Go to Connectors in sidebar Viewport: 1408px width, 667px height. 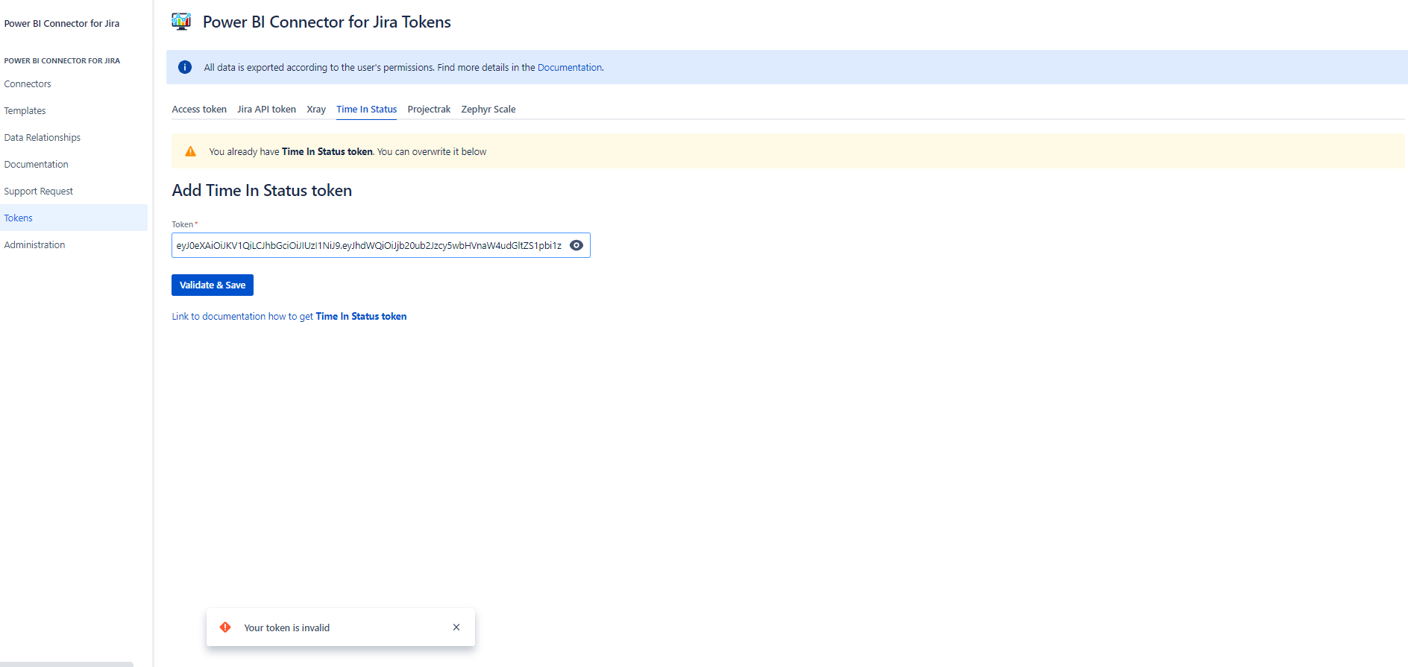click(28, 83)
